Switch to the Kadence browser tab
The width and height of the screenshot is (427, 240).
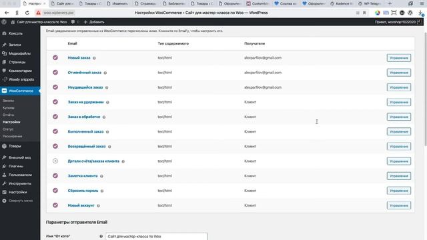[341, 3]
